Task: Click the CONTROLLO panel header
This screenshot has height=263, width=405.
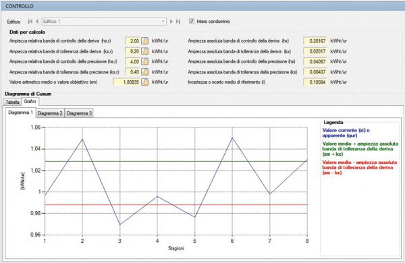Action: [x=202, y=6]
